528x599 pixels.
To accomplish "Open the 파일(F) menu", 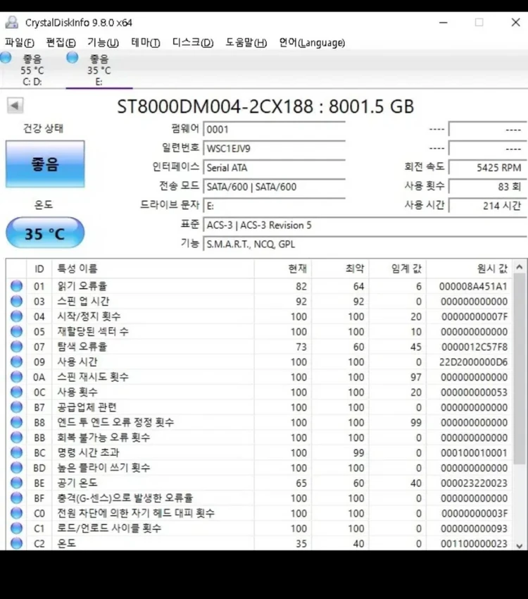I will (20, 42).
